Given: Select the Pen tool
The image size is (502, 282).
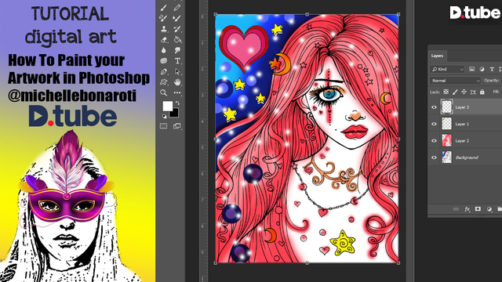Looking at the screenshot, I should pos(164,71).
